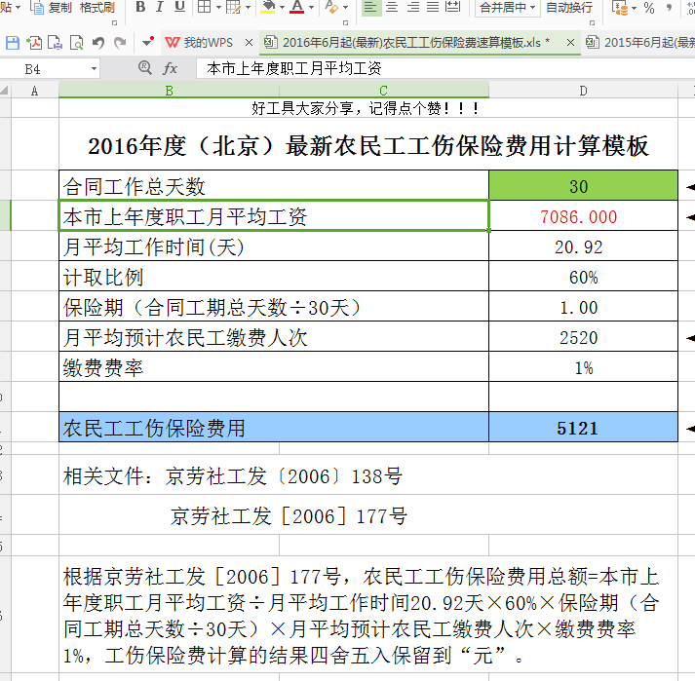Open print preview icon
Screen dimensions: 695x681
pos(77,43)
